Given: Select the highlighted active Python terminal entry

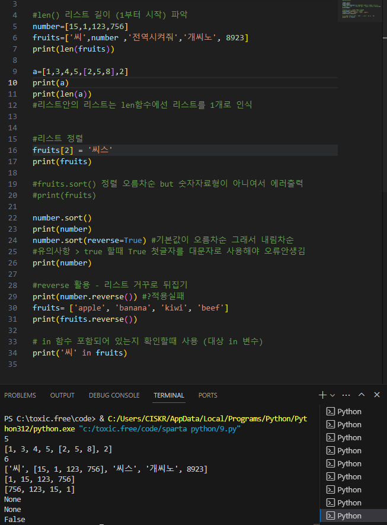Looking at the screenshot, I should point(353,516).
